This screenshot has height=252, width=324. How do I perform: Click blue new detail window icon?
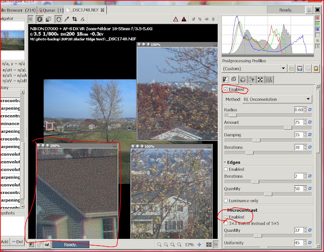tap(199, 244)
